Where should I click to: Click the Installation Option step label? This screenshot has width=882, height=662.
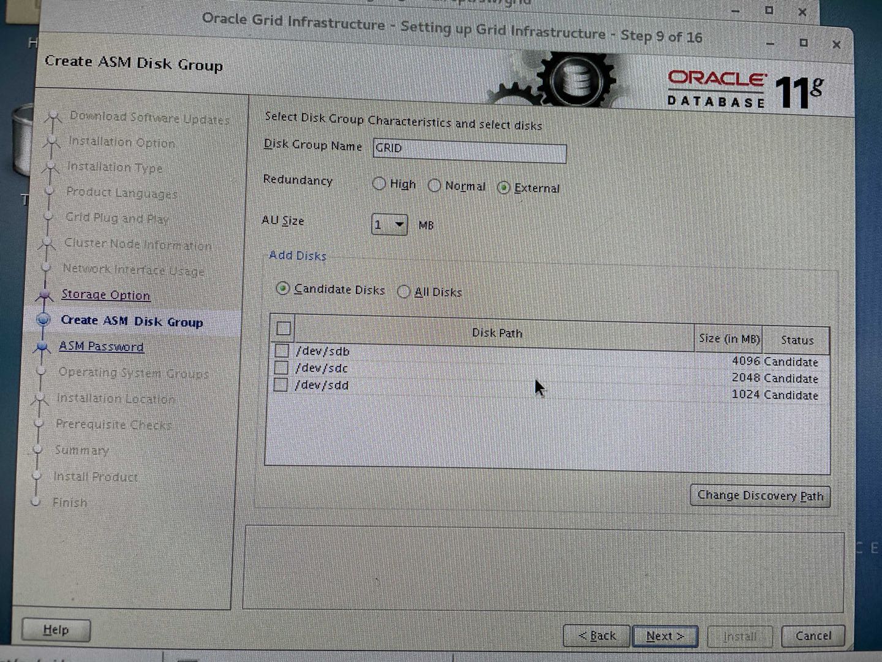[x=121, y=142]
